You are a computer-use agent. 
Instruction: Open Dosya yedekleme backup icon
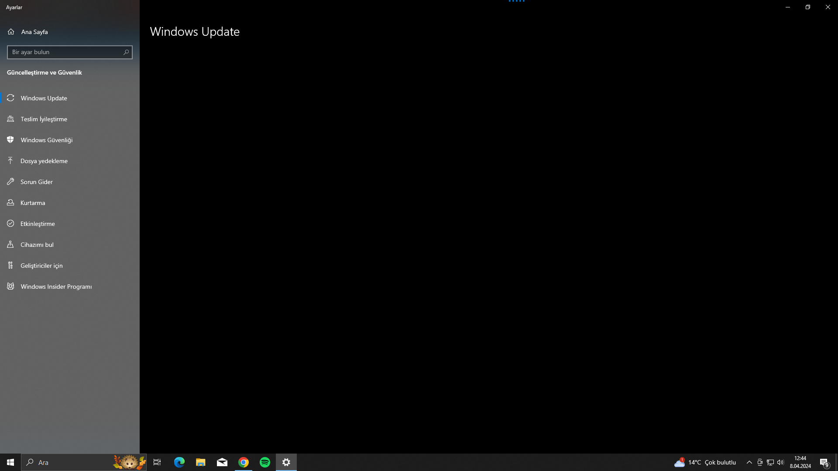(x=10, y=161)
